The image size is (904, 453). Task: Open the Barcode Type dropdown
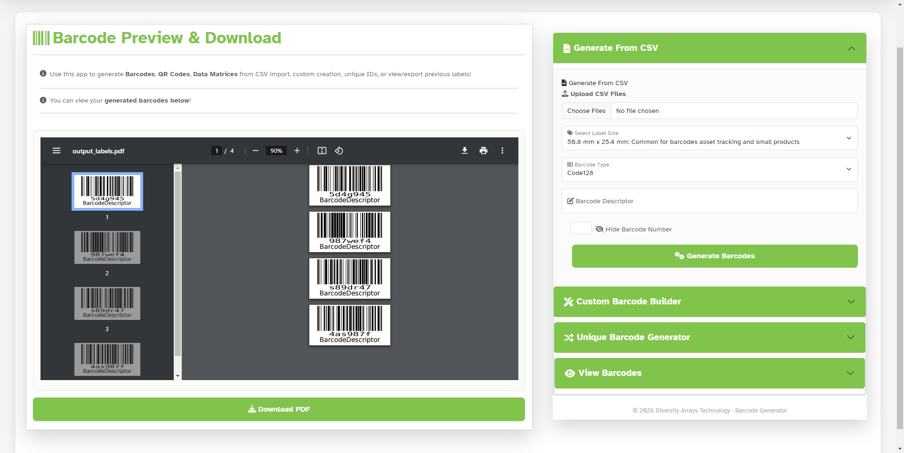click(709, 169)
